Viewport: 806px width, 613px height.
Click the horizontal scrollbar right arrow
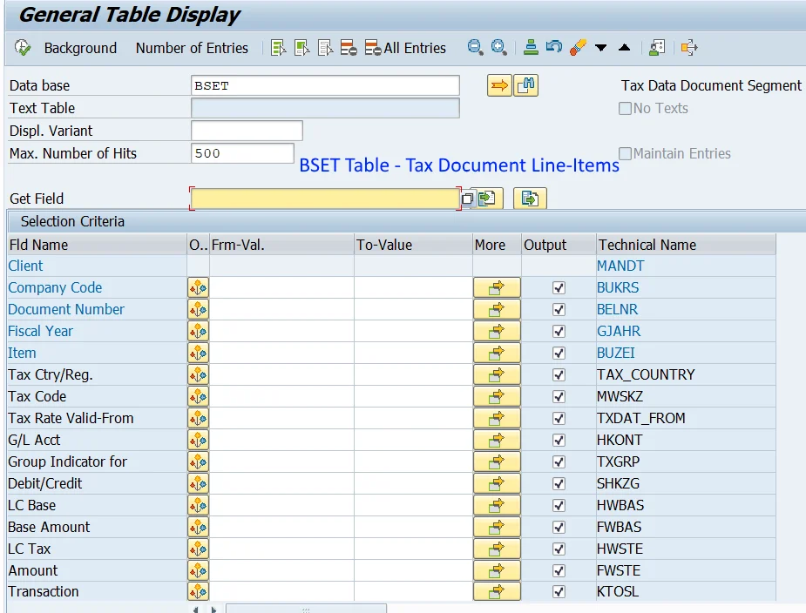pos(213,610)
